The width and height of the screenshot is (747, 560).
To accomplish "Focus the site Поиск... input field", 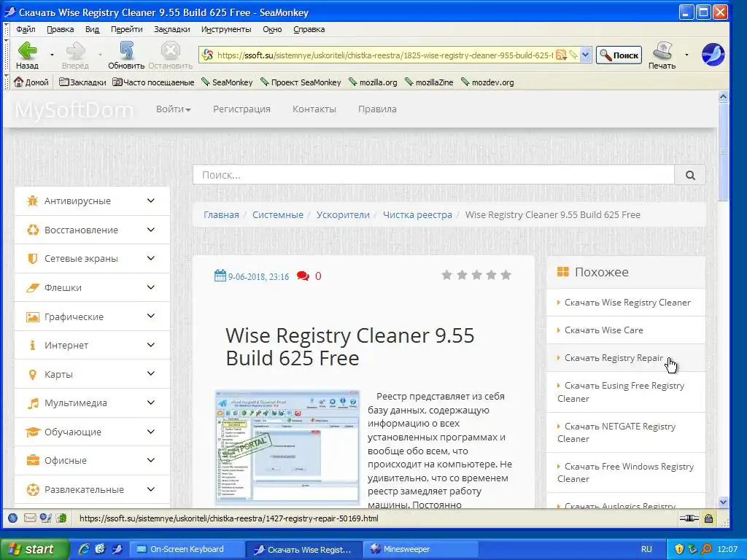I will coord(433,175).
